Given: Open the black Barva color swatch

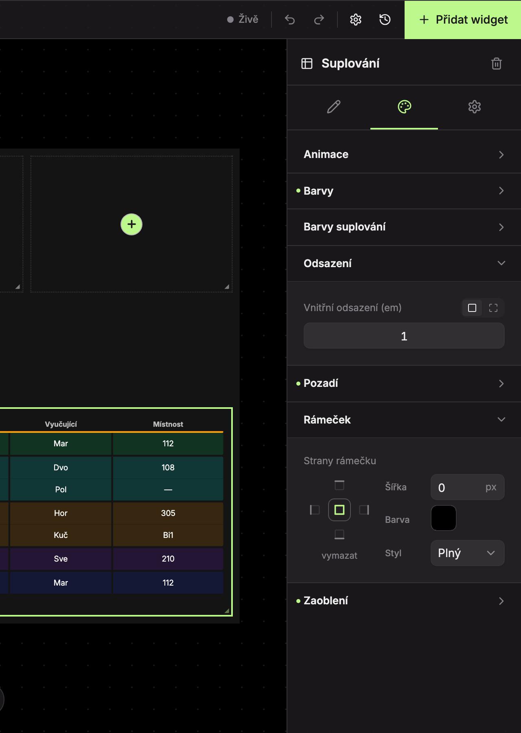Looking at the screenshot, I should click(x=444, y=518).
